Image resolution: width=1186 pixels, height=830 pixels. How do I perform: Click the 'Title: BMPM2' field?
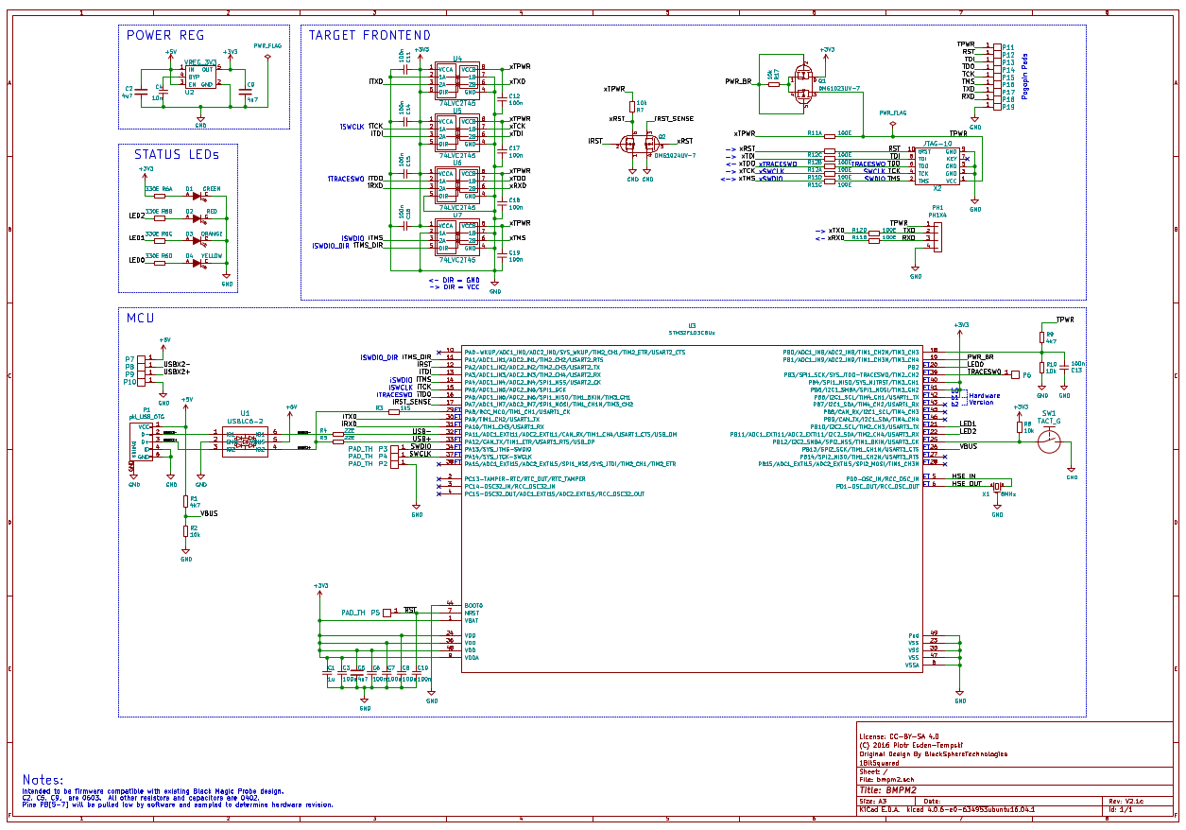pos(888,789)
